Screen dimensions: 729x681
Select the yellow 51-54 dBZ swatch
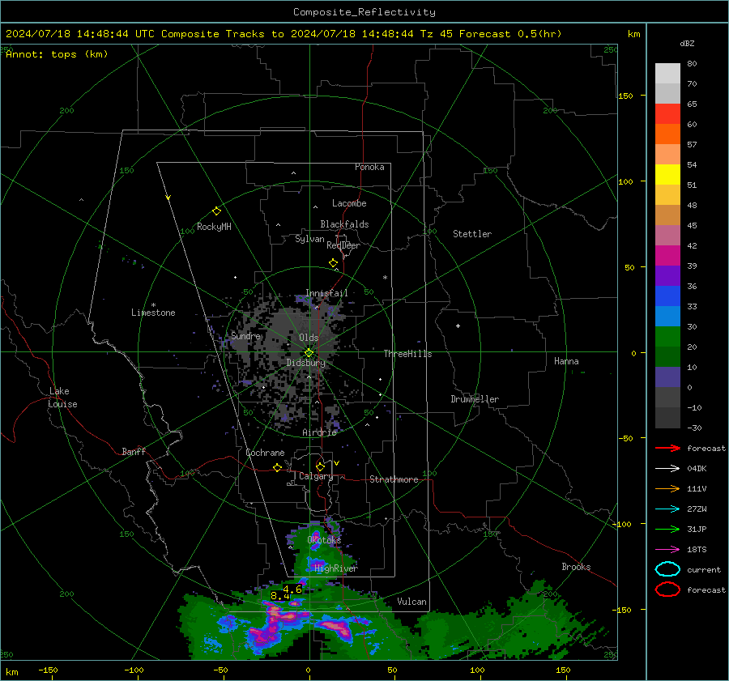click(667, 175)
